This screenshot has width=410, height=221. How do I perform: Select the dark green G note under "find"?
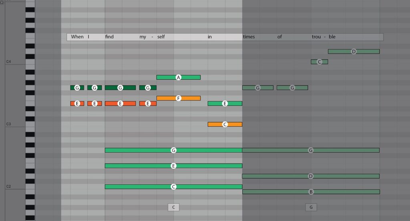(120, 88)
